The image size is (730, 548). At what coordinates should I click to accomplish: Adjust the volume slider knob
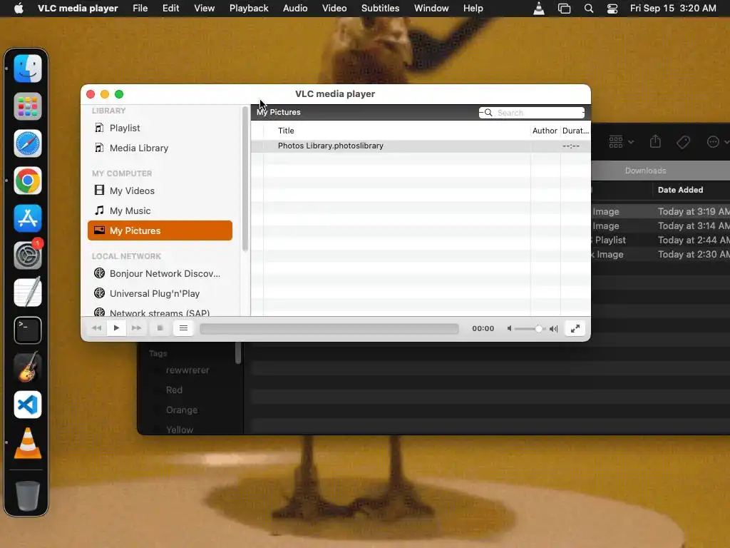[x=539, y=328]
